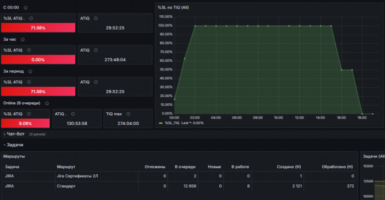Collapse the 'Задачи' section row
Image resolution: width=385 pixels, height=200 pixels.
(x=15, y=145)
